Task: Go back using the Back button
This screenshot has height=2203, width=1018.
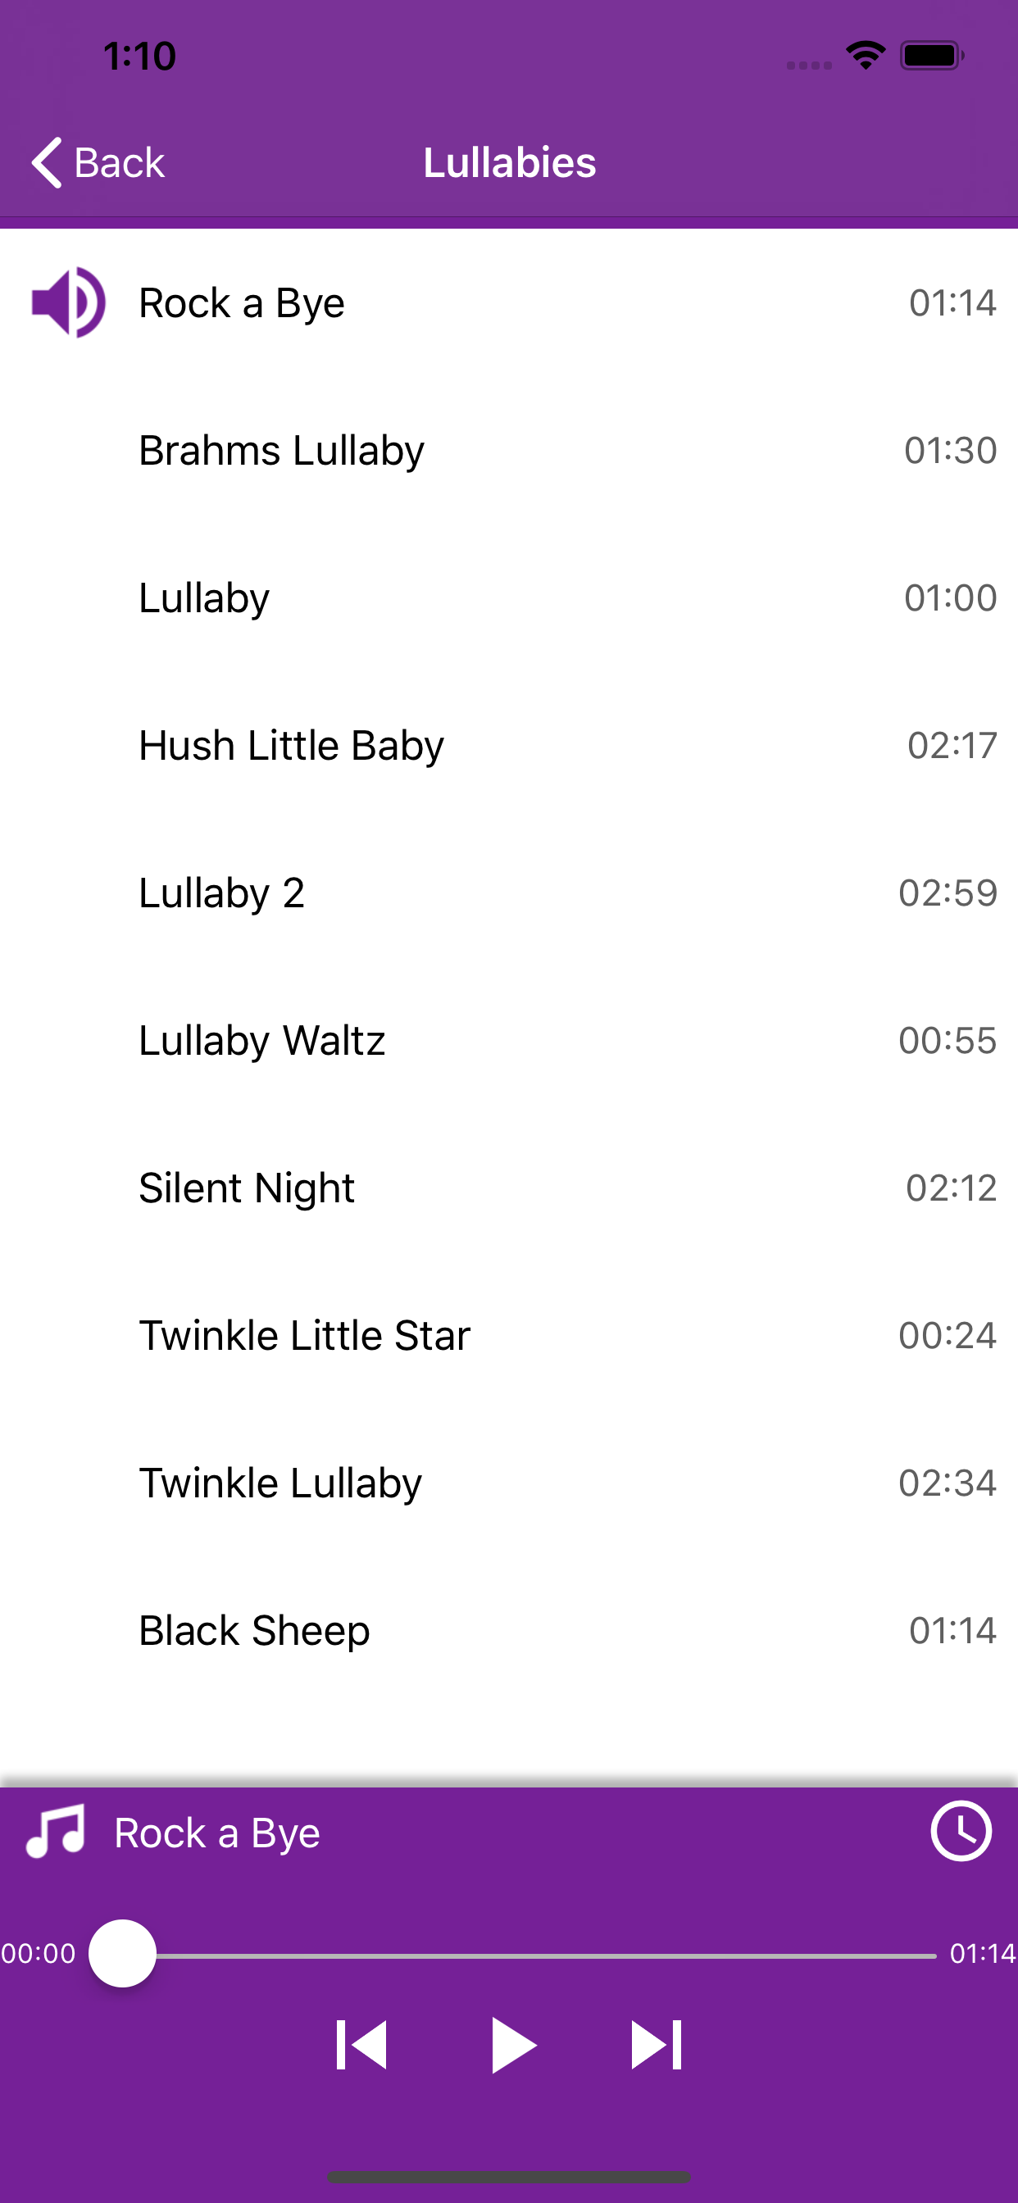Action: (98, 162)
